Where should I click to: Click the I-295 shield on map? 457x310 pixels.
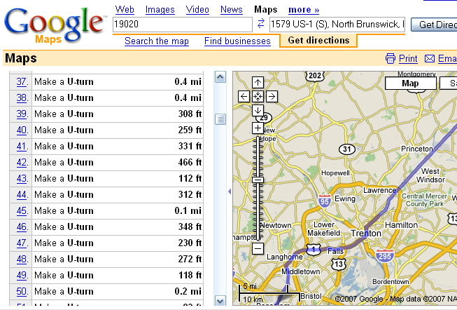coord(385,256)
